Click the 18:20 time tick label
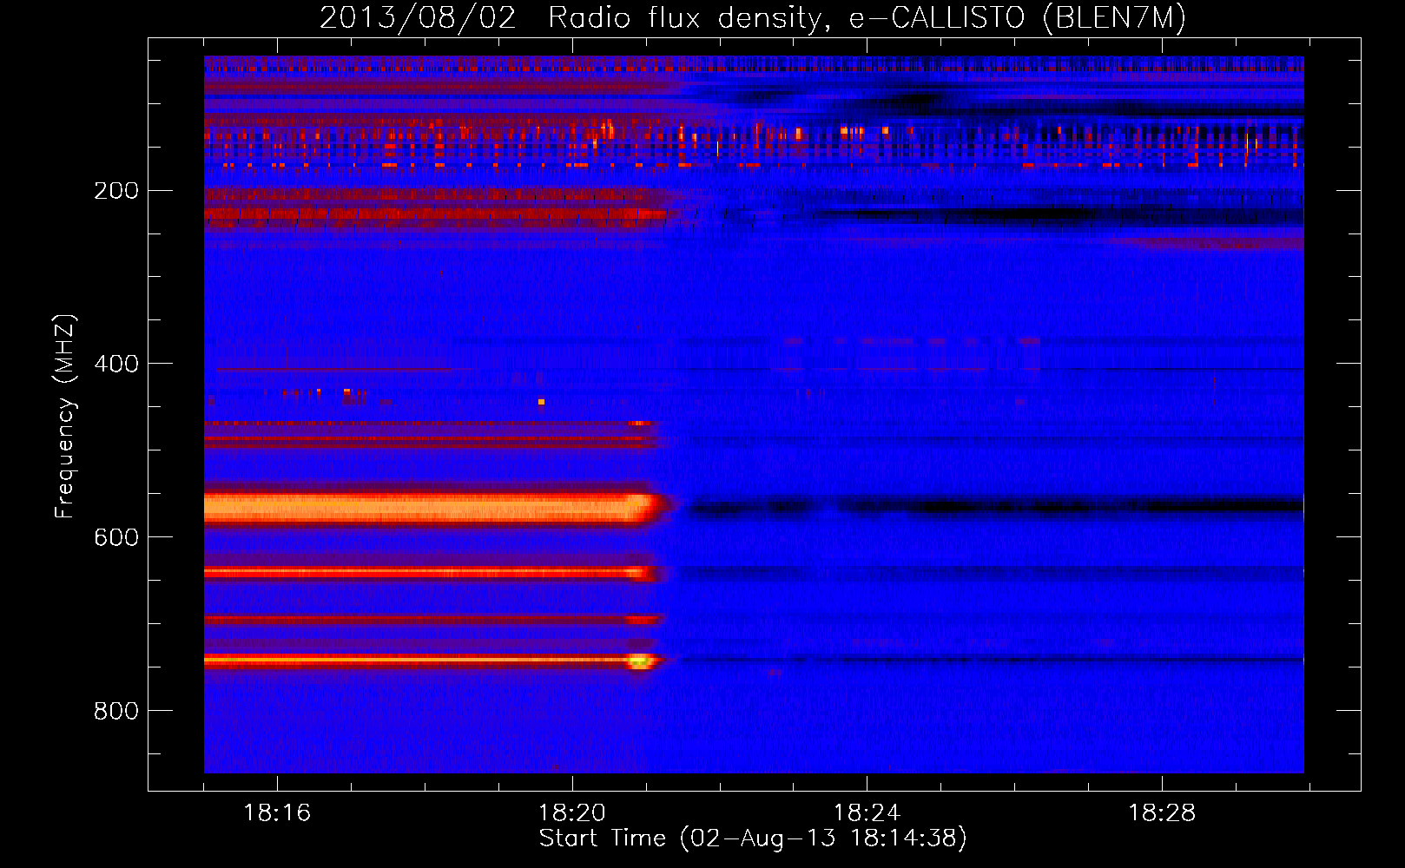This screenshot has height=868, width=1405. pyautogui.click(x=572, y=813)
